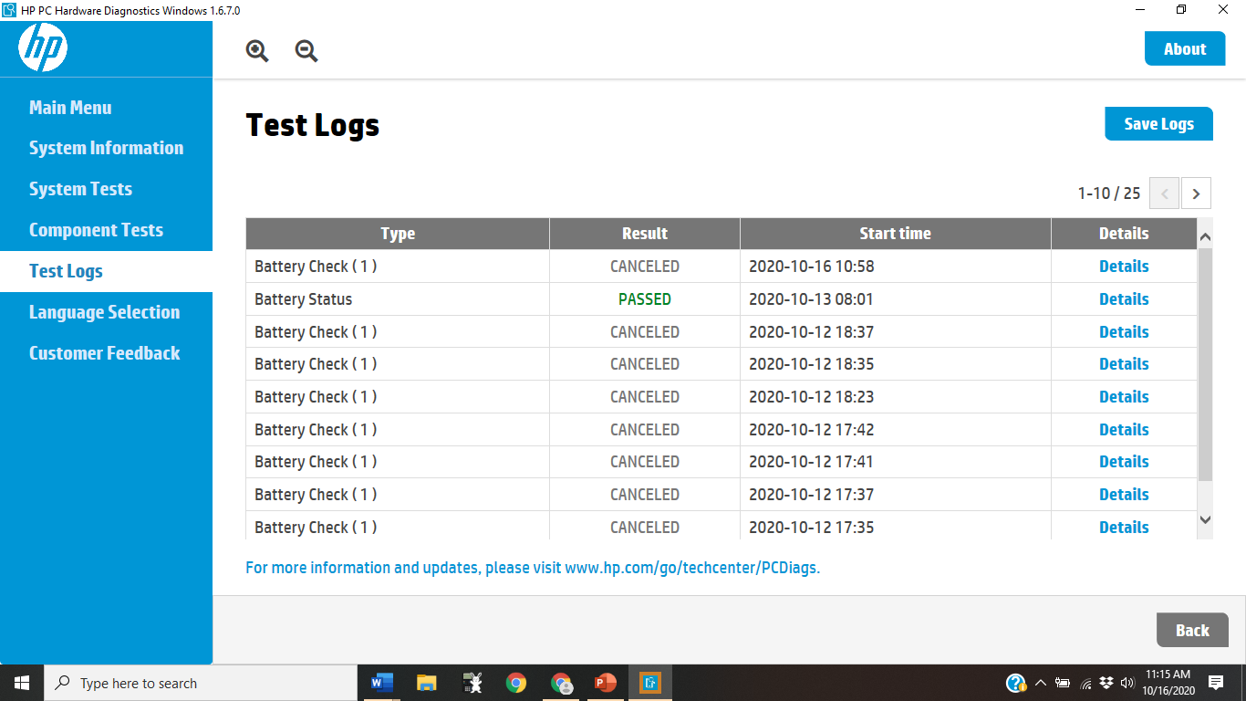Click the 1-10 / 25 page count
Viewport: 1246px width, 701px height.
click(x=1109, y=194)
